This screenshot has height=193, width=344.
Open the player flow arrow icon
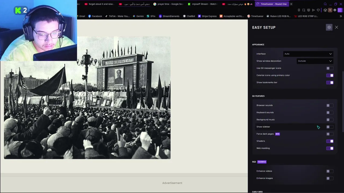[x=313, y=10]
